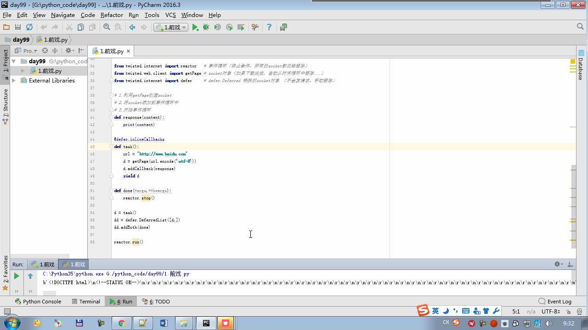Collapse the day99 project tree node
Image resolution: width=588 pixels, height=330 pixels.
[x=13, y=61]
